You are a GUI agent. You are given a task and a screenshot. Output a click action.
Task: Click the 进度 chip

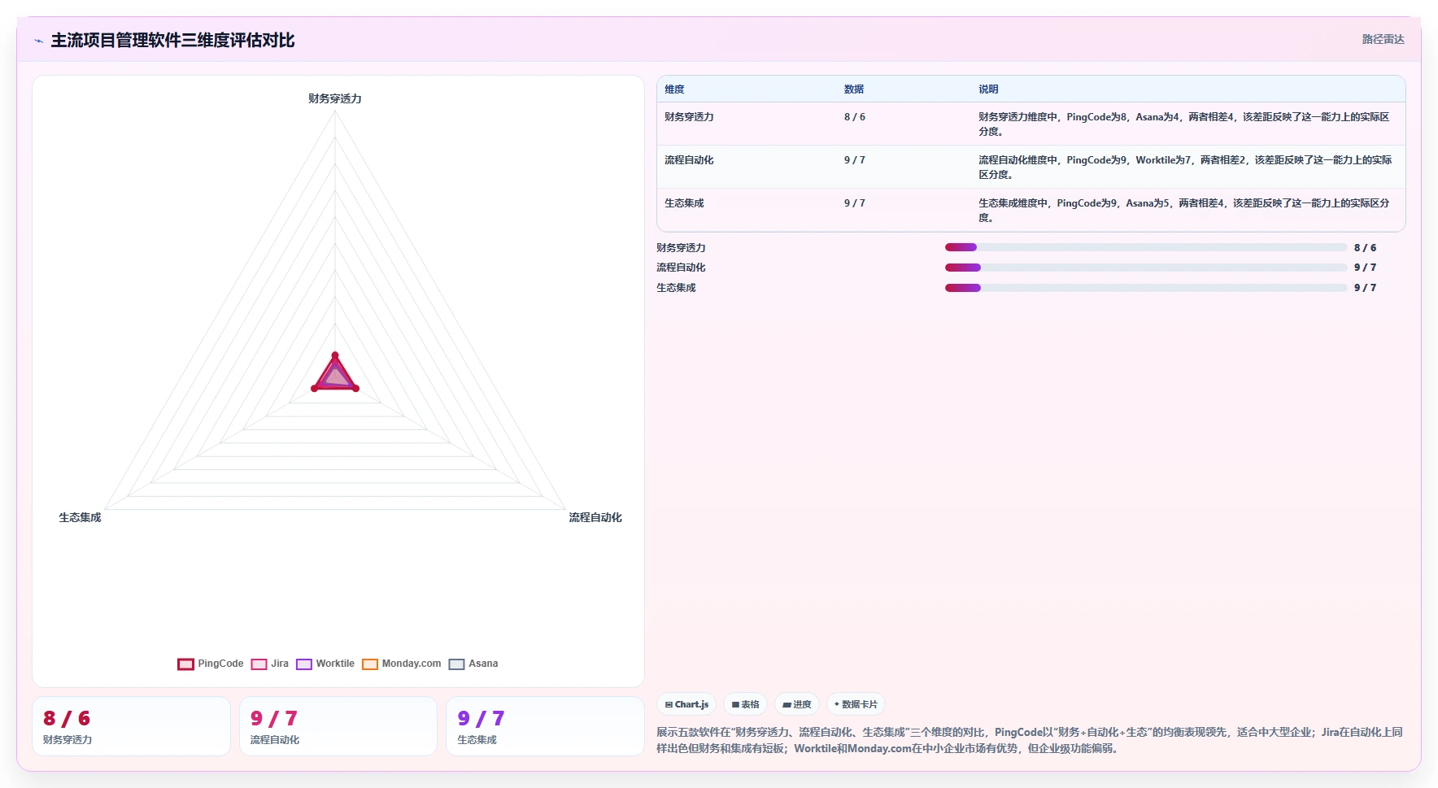pos(796,704)
